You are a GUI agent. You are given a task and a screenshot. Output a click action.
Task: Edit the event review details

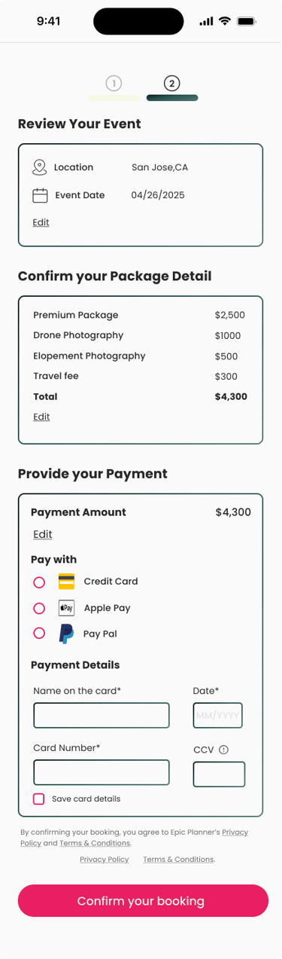tap(41, 222)
